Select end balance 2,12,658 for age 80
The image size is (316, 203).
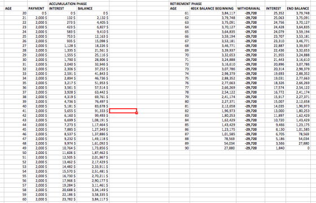[298, 101]
